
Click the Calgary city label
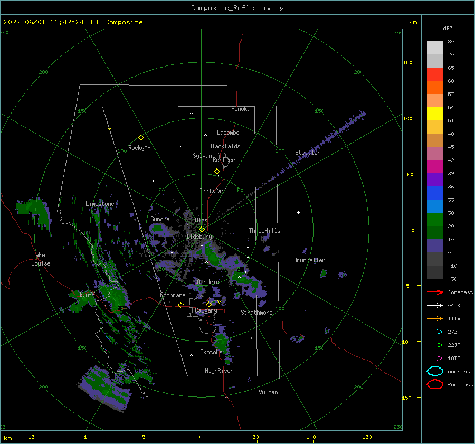point(206,310)
